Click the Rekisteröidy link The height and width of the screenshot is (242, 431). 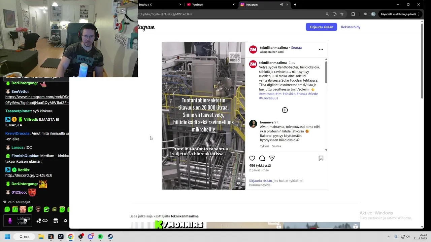pos(351,27)
